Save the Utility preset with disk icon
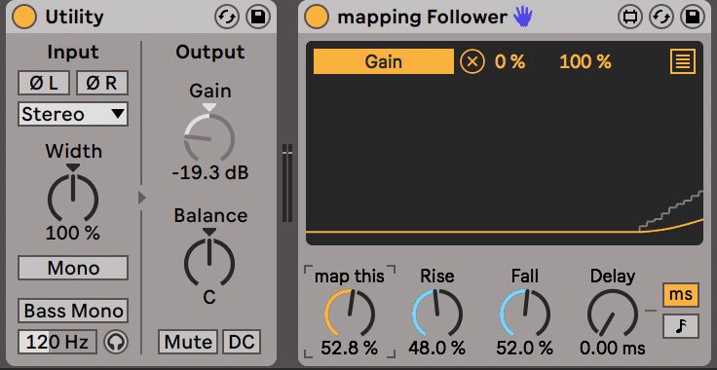The width and height of the screenshot is (717, 370). 258,18
